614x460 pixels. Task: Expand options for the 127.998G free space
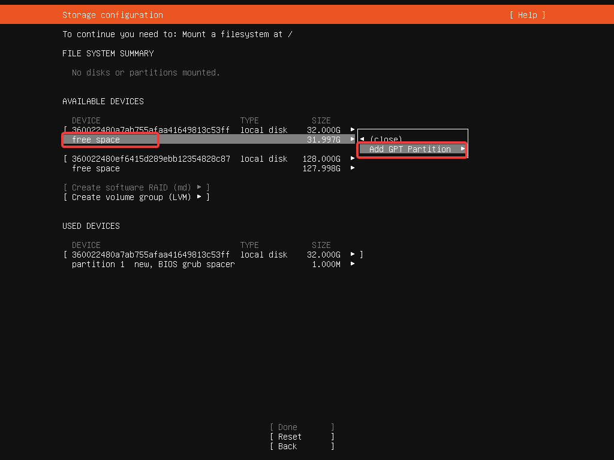click(x=353, y=168)
